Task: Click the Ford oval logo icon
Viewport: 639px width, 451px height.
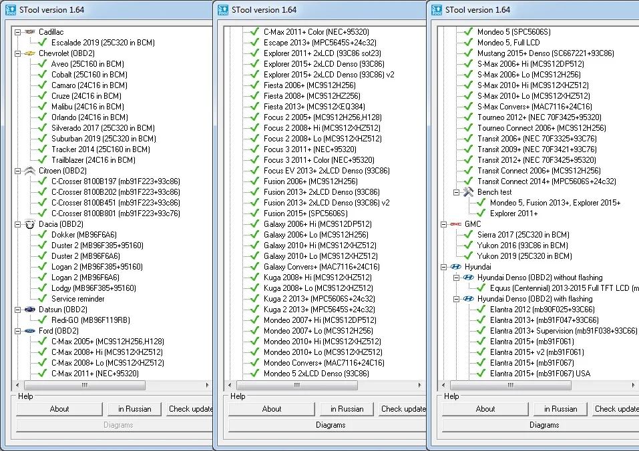Action: click(30, 331)
